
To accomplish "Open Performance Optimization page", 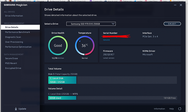I will coord(18,47).
